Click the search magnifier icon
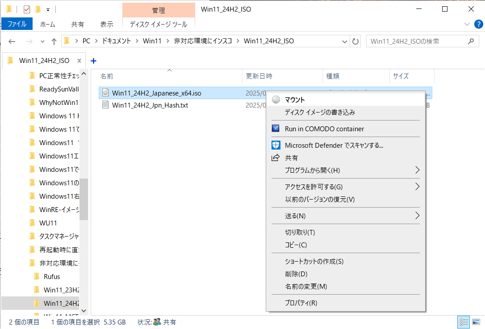 coord(471,41)
